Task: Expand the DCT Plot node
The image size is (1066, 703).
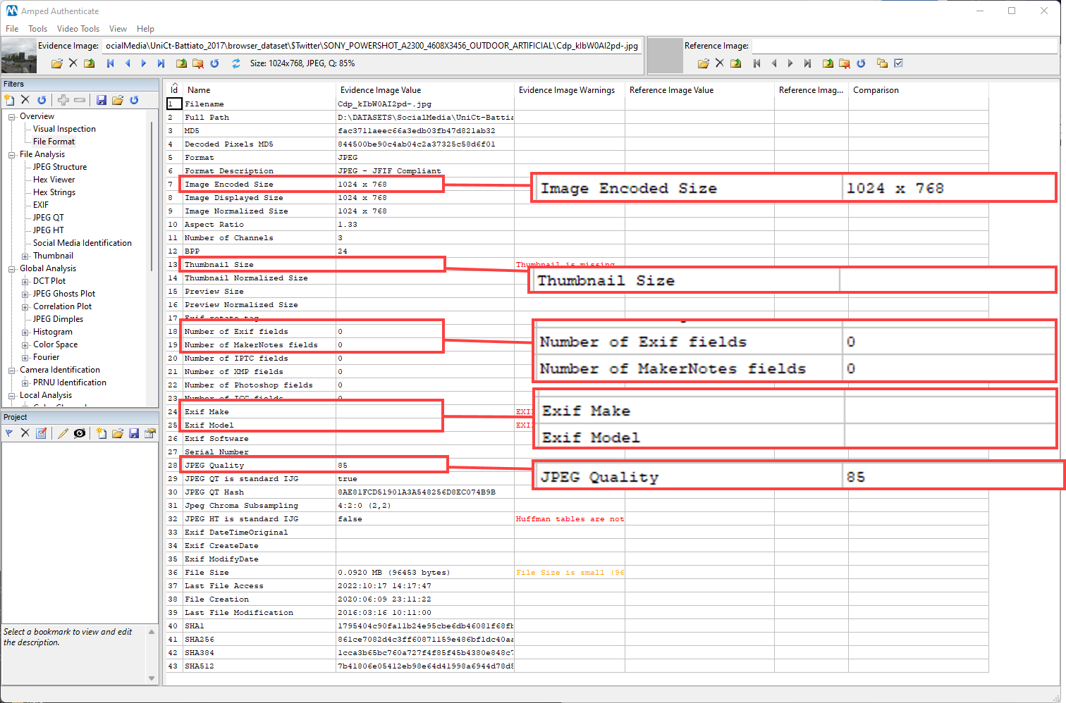Action: coord(25,280)
